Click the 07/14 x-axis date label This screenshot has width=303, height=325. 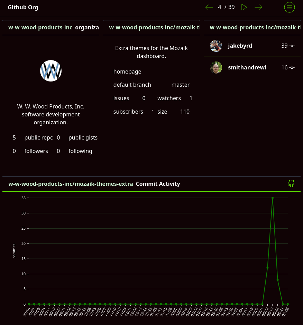[x=26, y=312]
